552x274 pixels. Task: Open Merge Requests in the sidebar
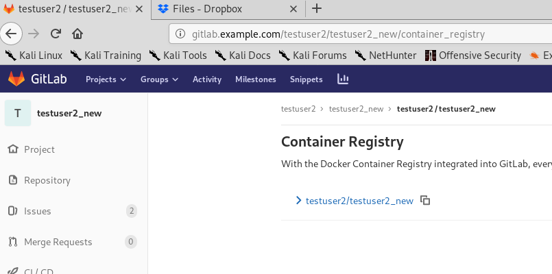58,242
